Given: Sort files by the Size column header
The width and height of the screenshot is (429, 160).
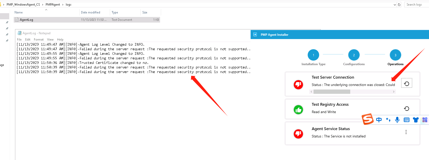Looking at the screenshot, I should click(151, 12).
